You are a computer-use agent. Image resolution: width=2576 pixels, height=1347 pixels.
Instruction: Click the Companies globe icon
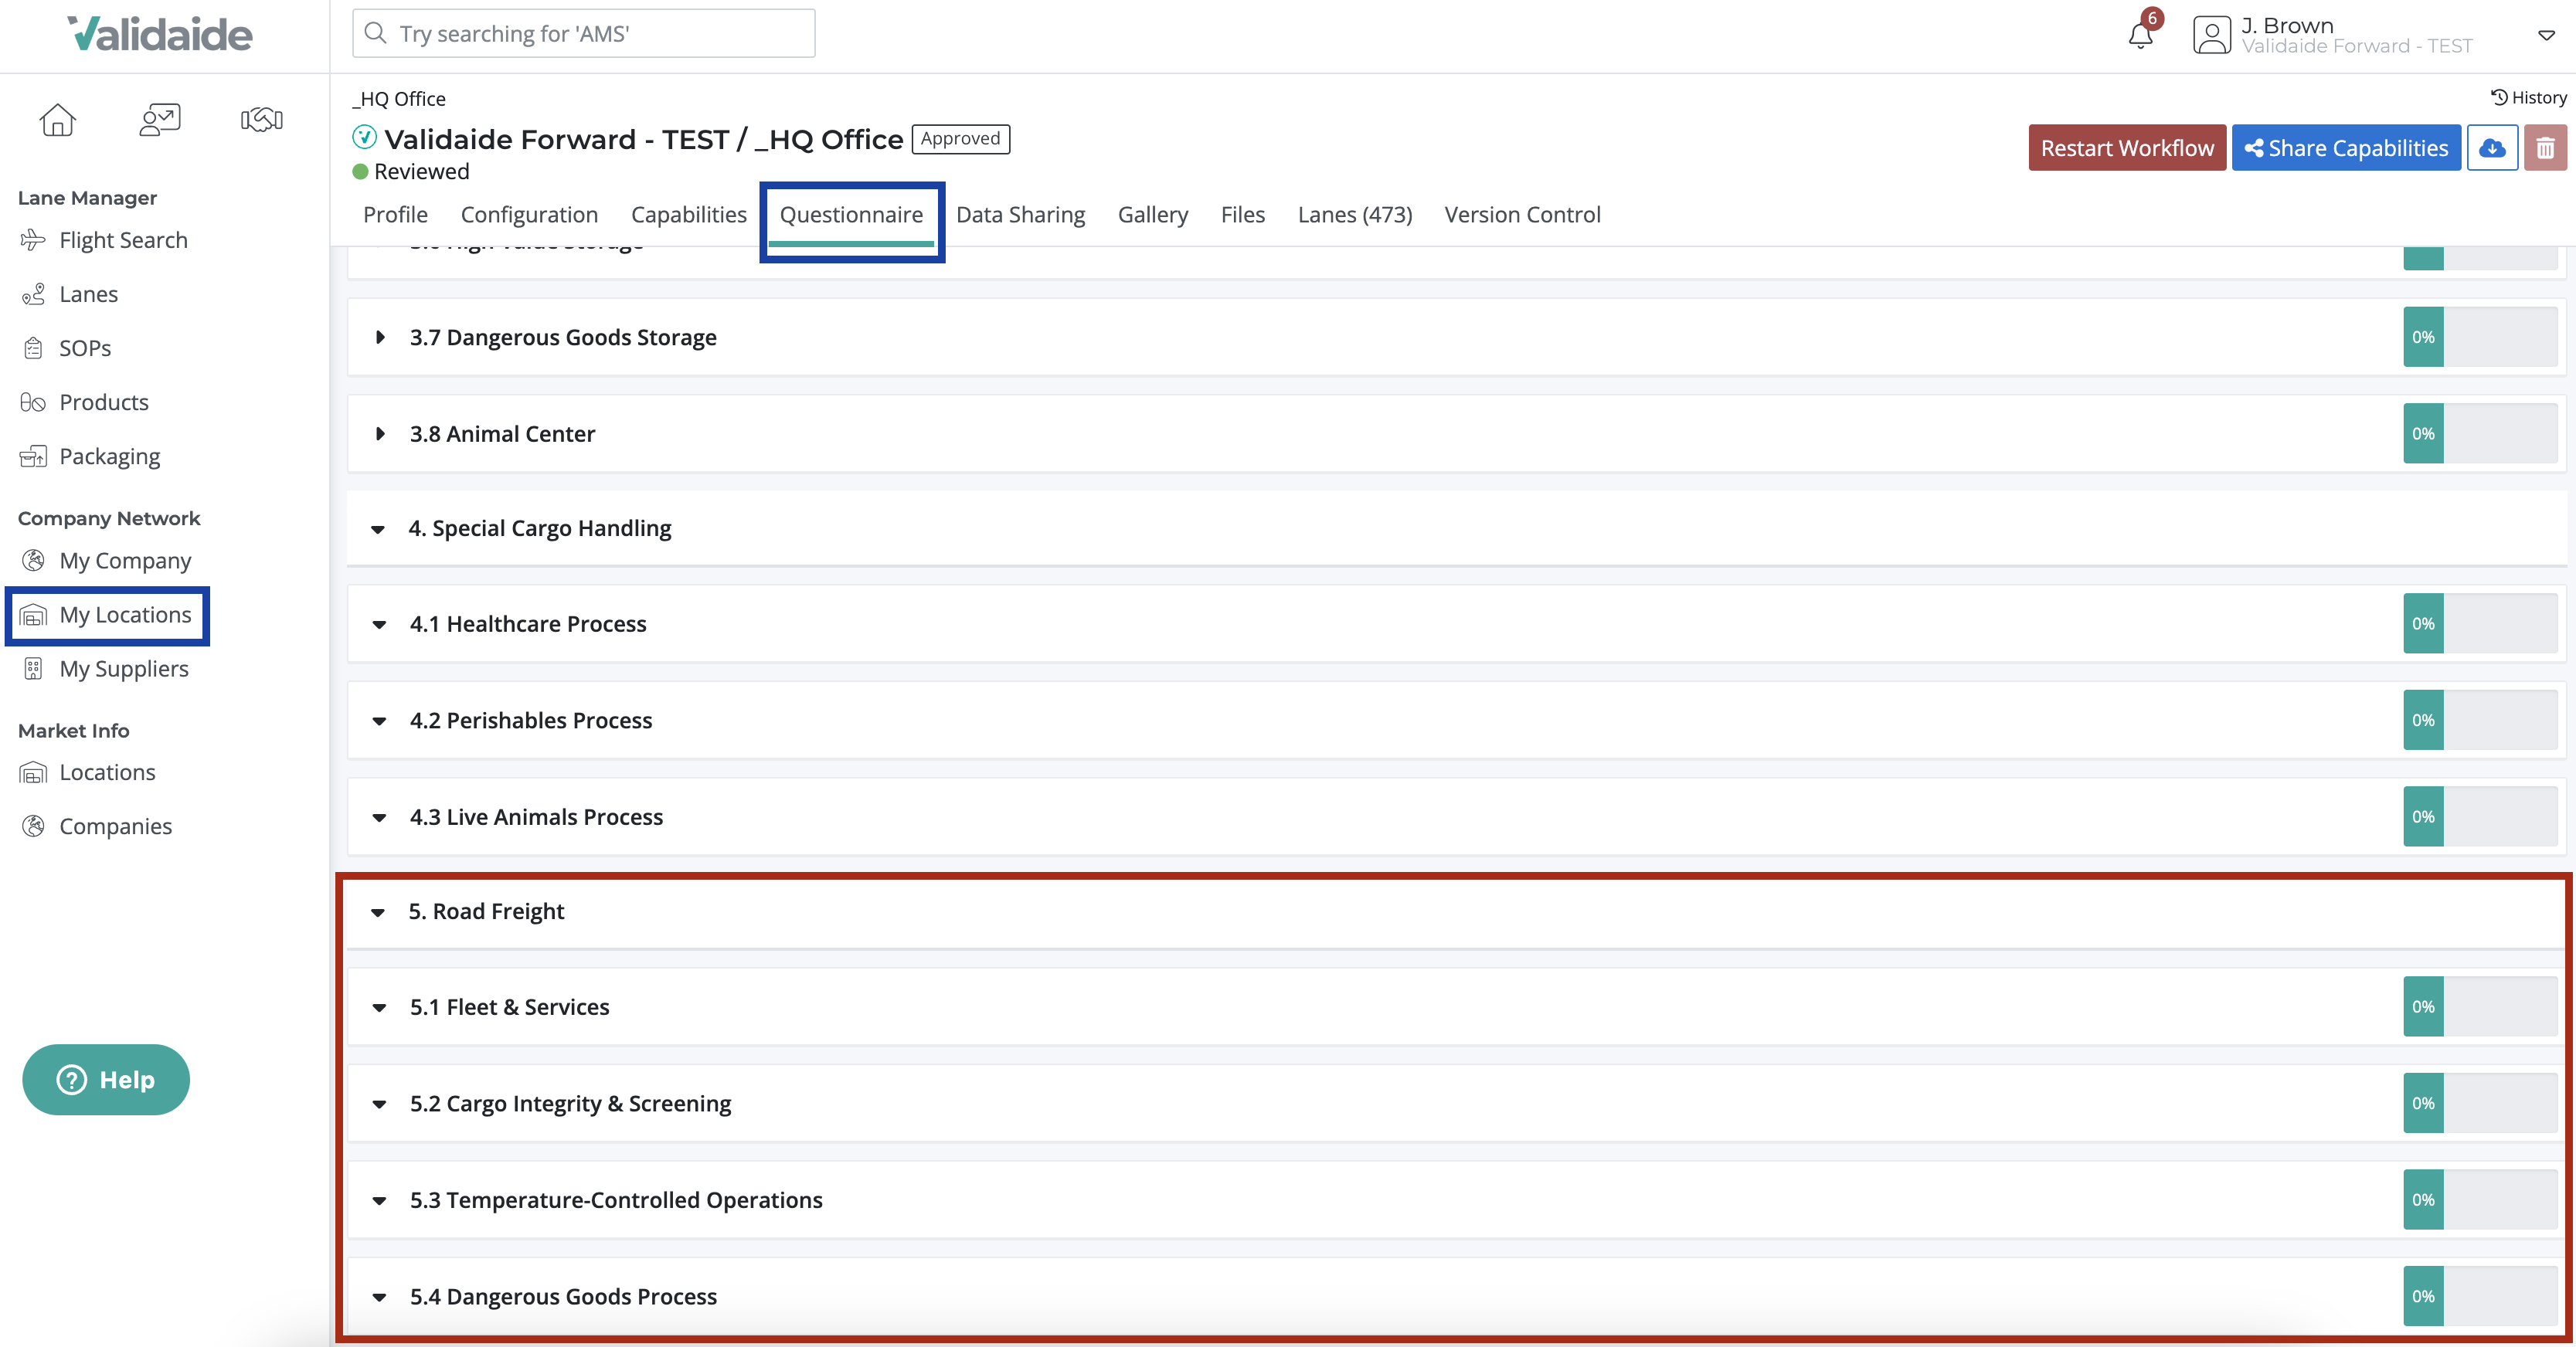click(33, 826)
